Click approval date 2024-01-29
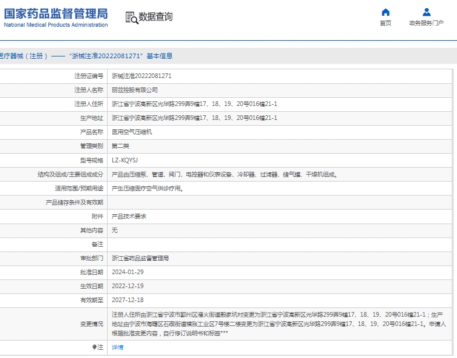The height and width of the screenshot is (358, 457). coord(127,272)
